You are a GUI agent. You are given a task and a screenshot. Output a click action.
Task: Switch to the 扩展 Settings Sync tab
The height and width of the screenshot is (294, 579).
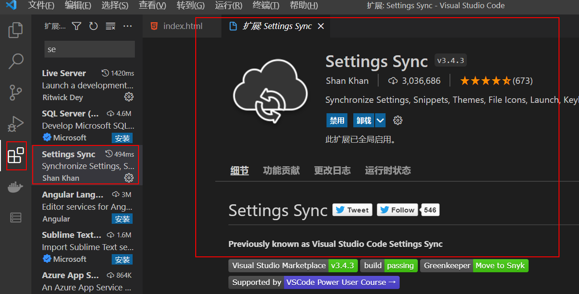(x=277, y=26)
